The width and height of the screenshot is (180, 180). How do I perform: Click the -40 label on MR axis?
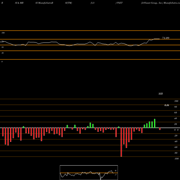[x=176, y=141]
